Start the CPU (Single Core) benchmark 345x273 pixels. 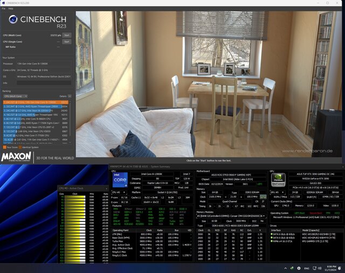coord(67,41)
